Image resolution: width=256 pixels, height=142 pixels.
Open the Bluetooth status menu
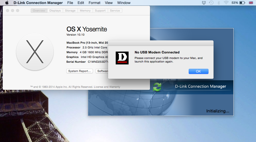pos(219,3)
